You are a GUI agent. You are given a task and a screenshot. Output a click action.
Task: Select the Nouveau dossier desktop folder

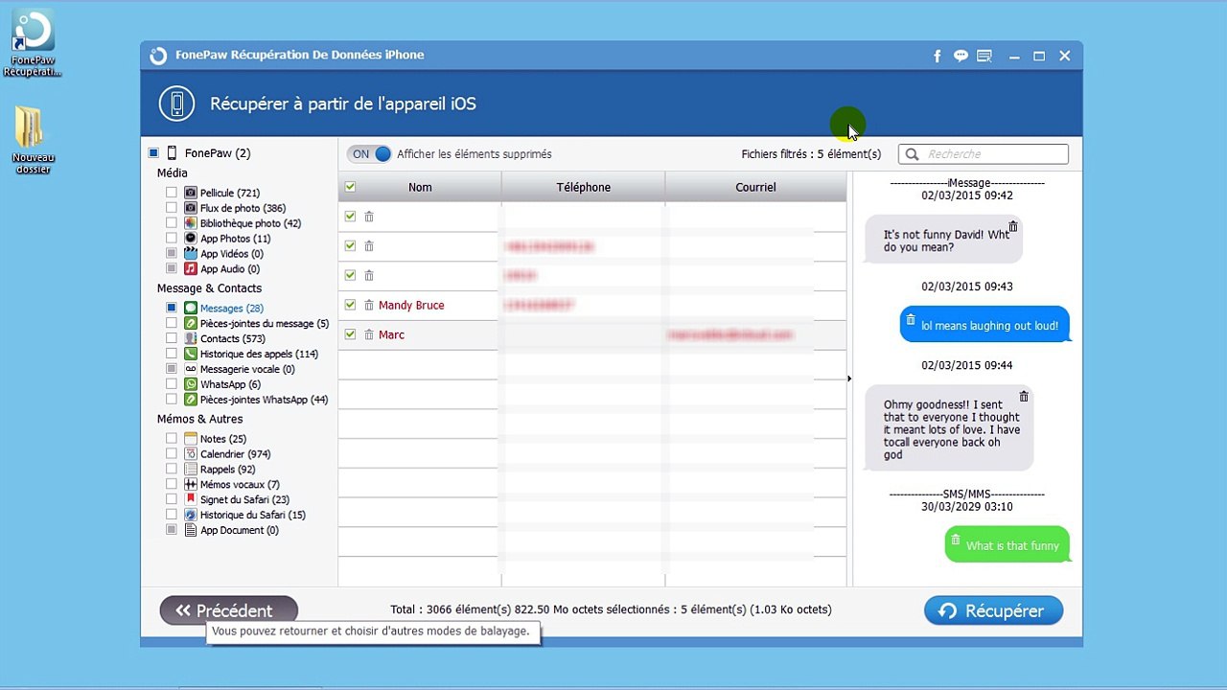pyautogui.click(x=33, y=140)
